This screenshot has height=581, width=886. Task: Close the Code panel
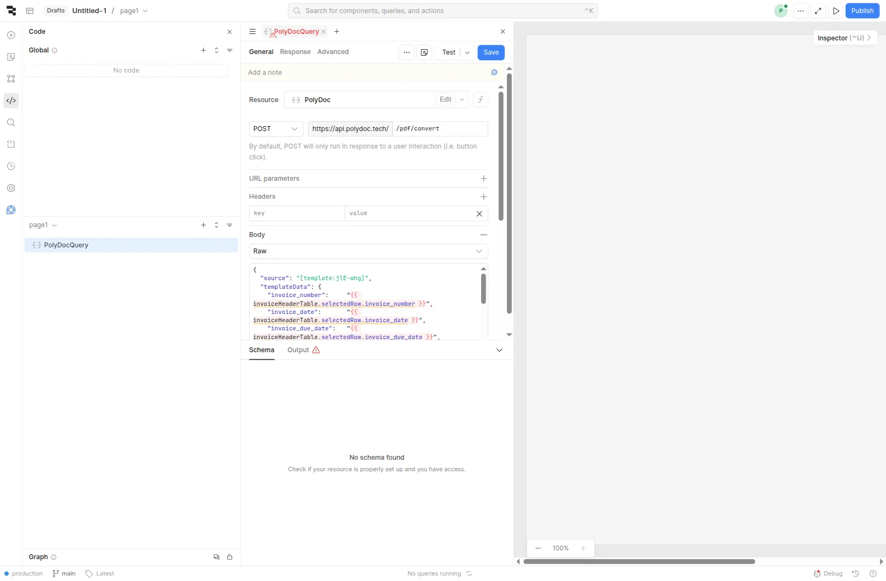click(229, 32)
